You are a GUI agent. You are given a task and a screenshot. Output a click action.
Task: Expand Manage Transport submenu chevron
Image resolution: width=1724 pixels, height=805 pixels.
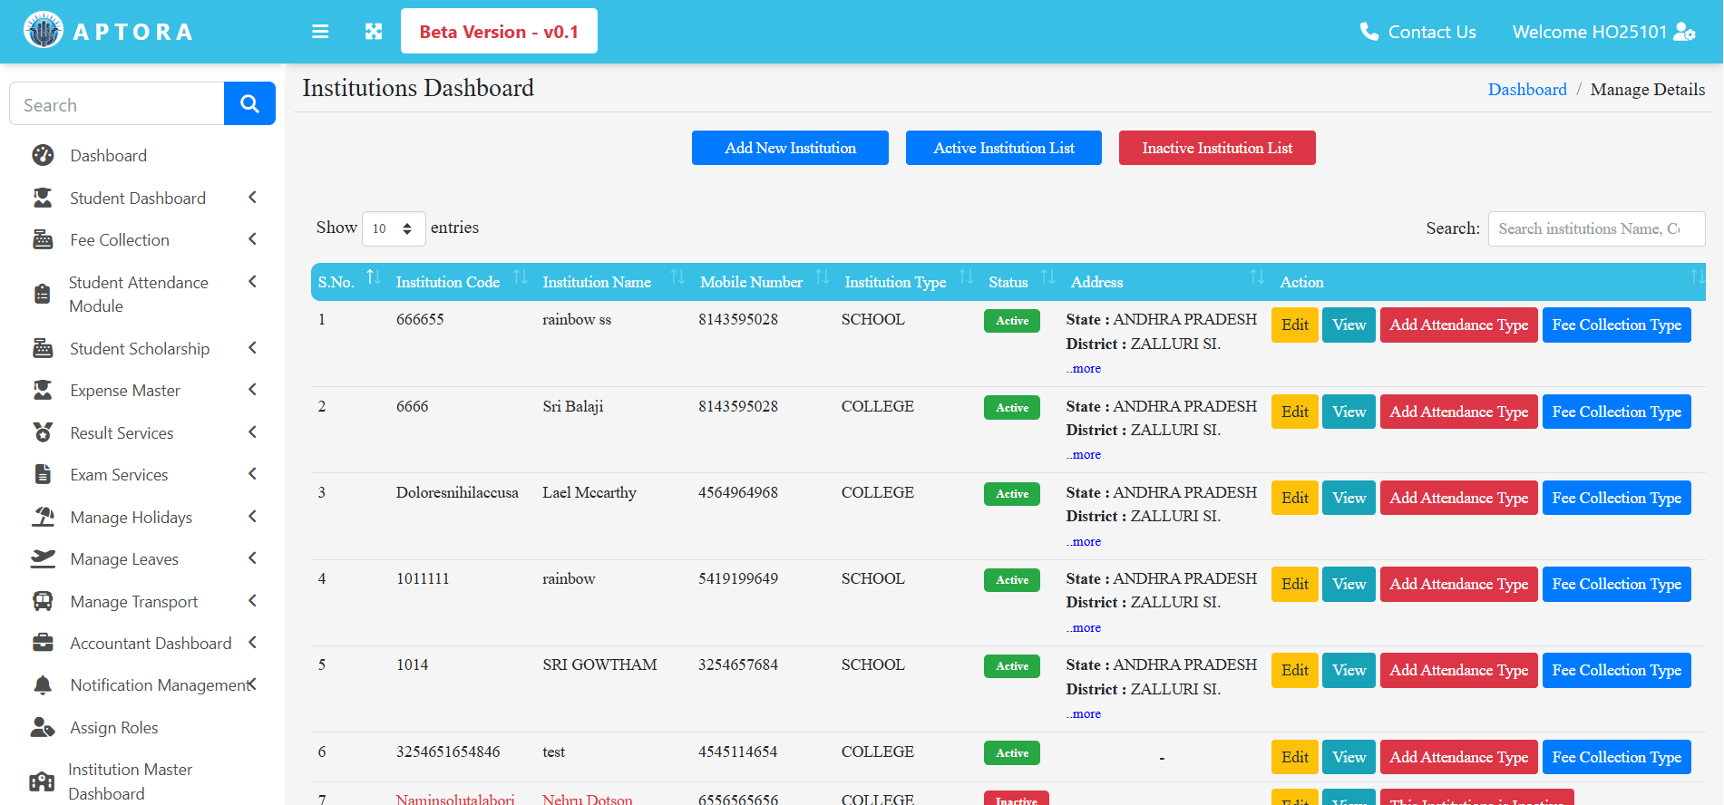coord(253,601)
